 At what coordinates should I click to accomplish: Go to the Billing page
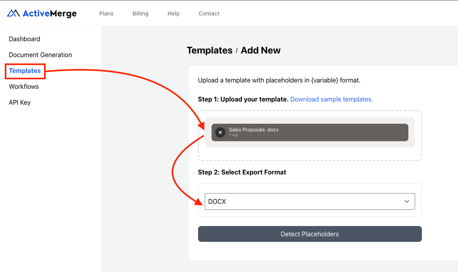point(140,13)
